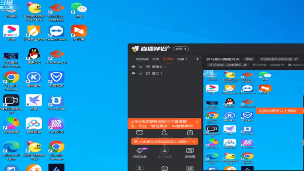304x171 pixels.
Task: Switch to the first scene tab left of 双击
Action: tap(142, 59)
